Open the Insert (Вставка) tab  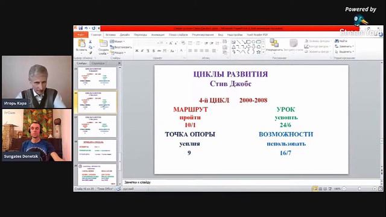point(110,35)
